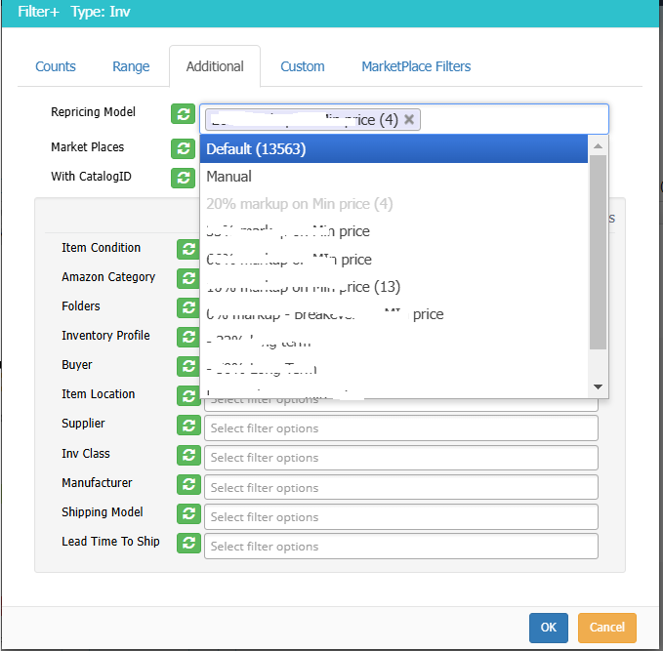Switch to the Counts tab
The width and height of the screenshot is (663, 651).
[56, 66]
